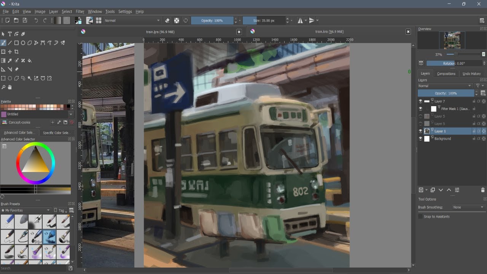Open the layer filter dropdown
Screen dimensions: 487x274
[479, 86]
